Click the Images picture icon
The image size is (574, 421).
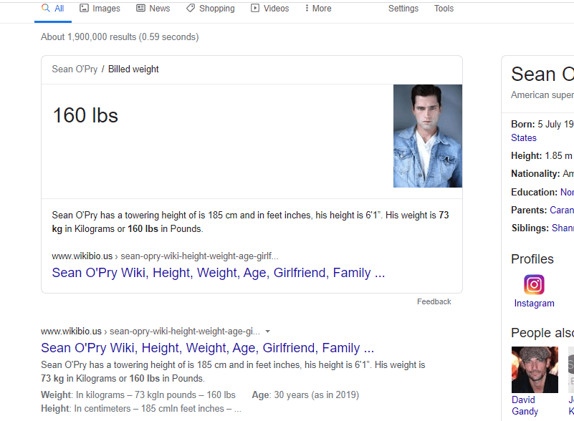click(x=84, y=8)
